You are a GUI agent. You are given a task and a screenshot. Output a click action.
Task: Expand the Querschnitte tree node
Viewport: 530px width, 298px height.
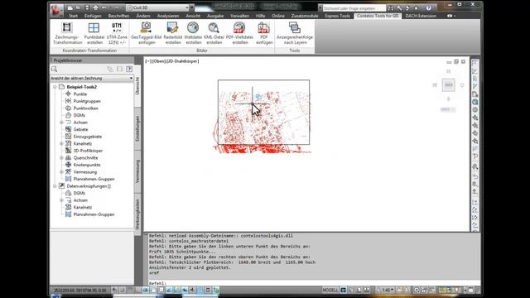click(61, 158)
